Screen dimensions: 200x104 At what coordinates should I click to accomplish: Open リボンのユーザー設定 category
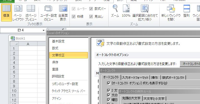point(69,84)
